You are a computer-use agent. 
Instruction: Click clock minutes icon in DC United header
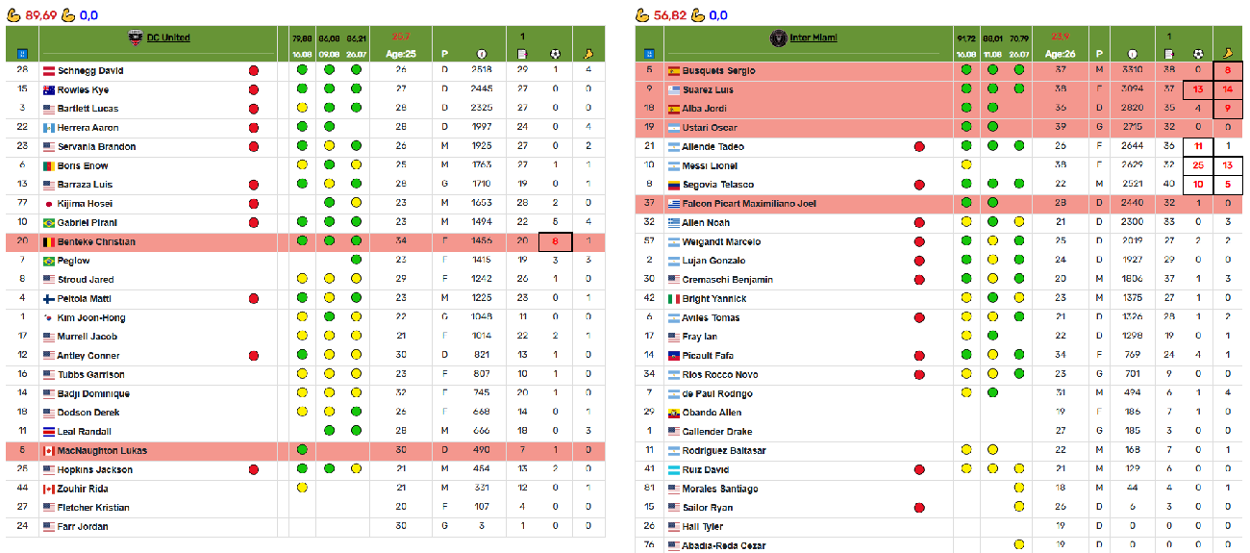click(x=482, y=55)
